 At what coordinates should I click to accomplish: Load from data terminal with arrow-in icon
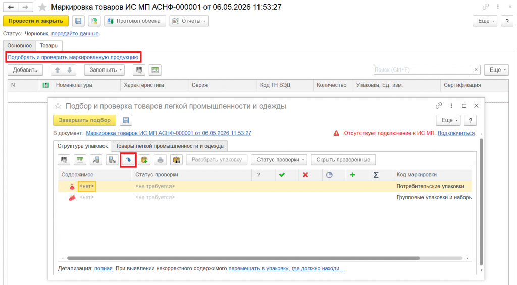(x=96, y=160)
